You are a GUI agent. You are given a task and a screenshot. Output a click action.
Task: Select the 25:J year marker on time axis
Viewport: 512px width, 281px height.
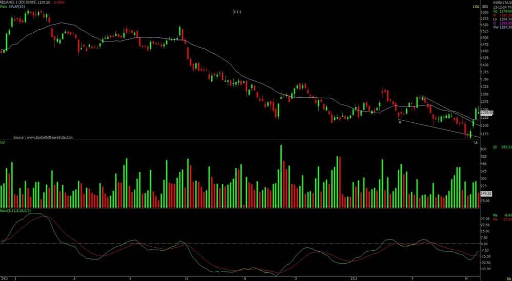coord(353,279)
